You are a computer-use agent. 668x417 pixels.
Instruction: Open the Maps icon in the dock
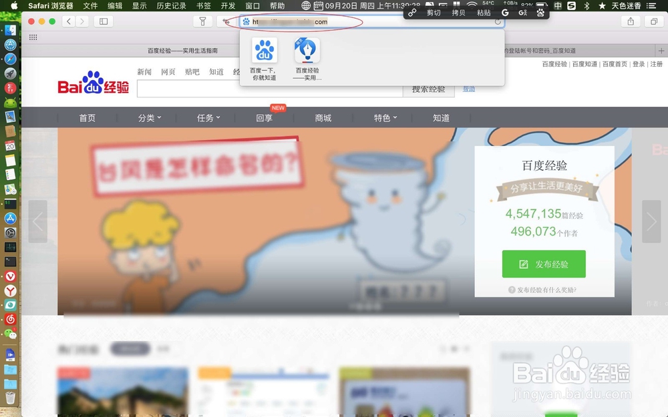[10, 189]
